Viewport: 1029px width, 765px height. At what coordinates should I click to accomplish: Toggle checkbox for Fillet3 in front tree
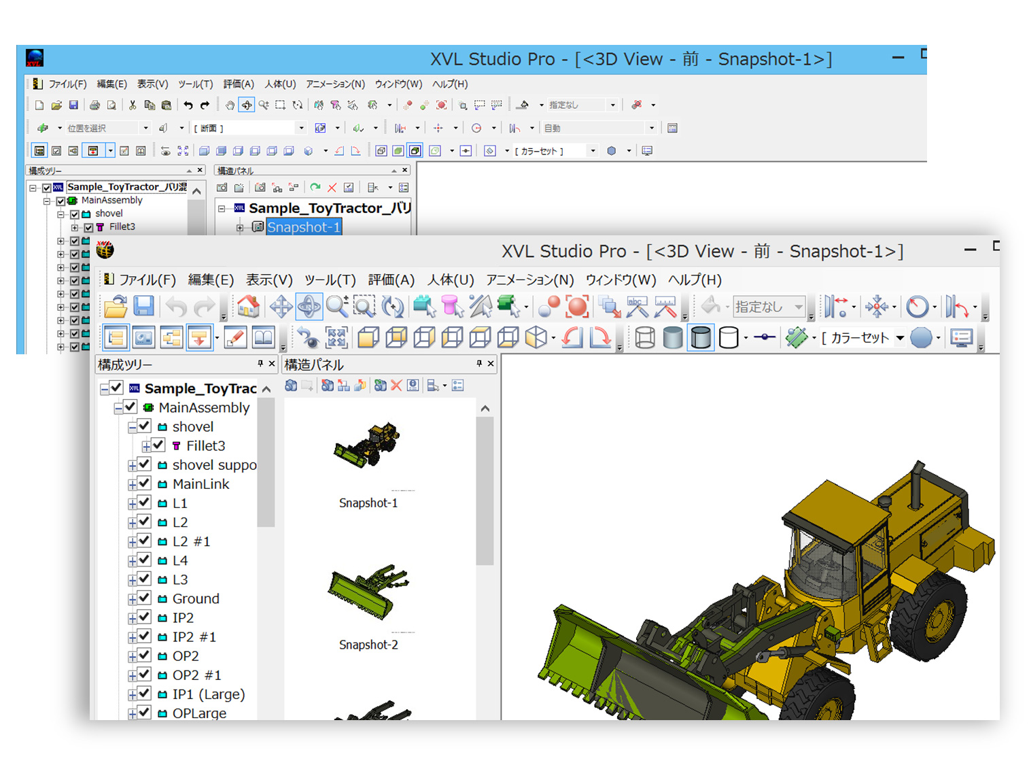tap(158, 445)
